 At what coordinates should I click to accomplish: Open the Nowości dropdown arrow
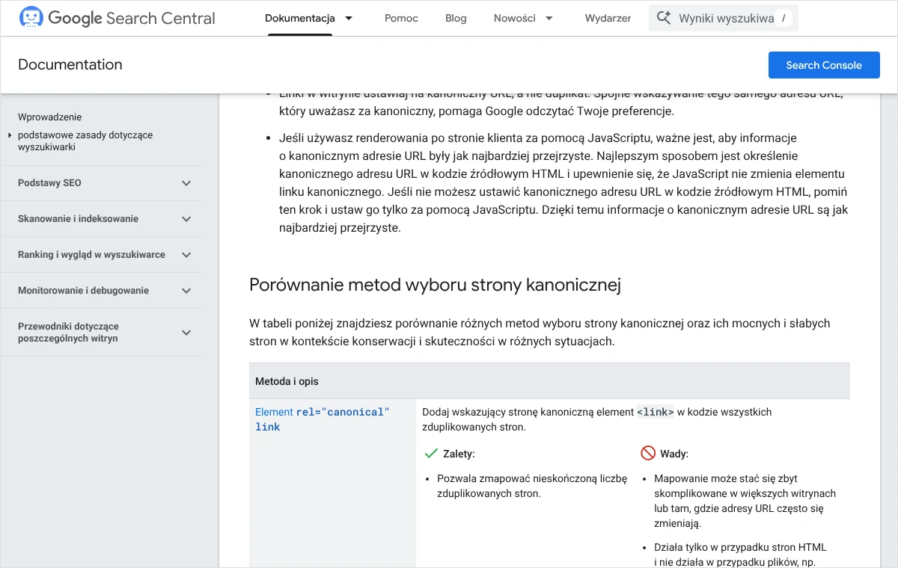[549, 18]
